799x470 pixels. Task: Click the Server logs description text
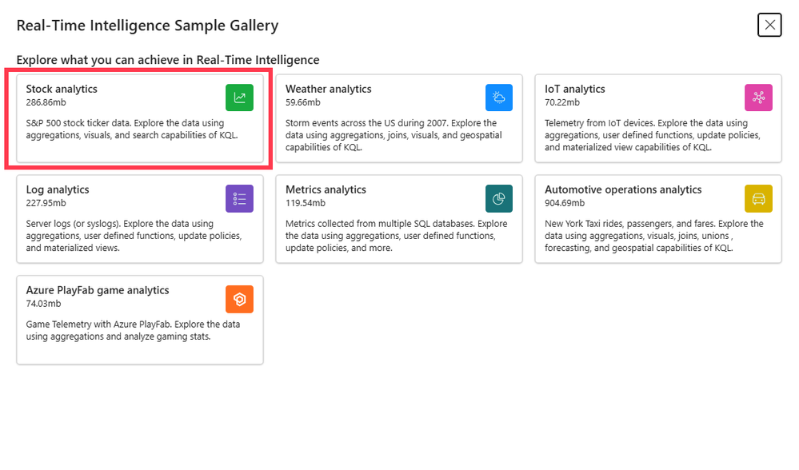click(134, 236)
